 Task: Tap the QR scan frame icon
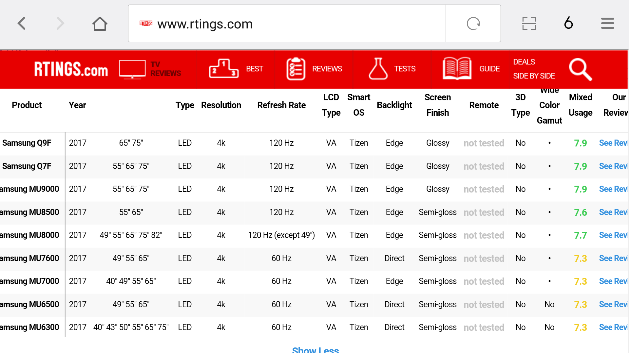coord(529,24)
